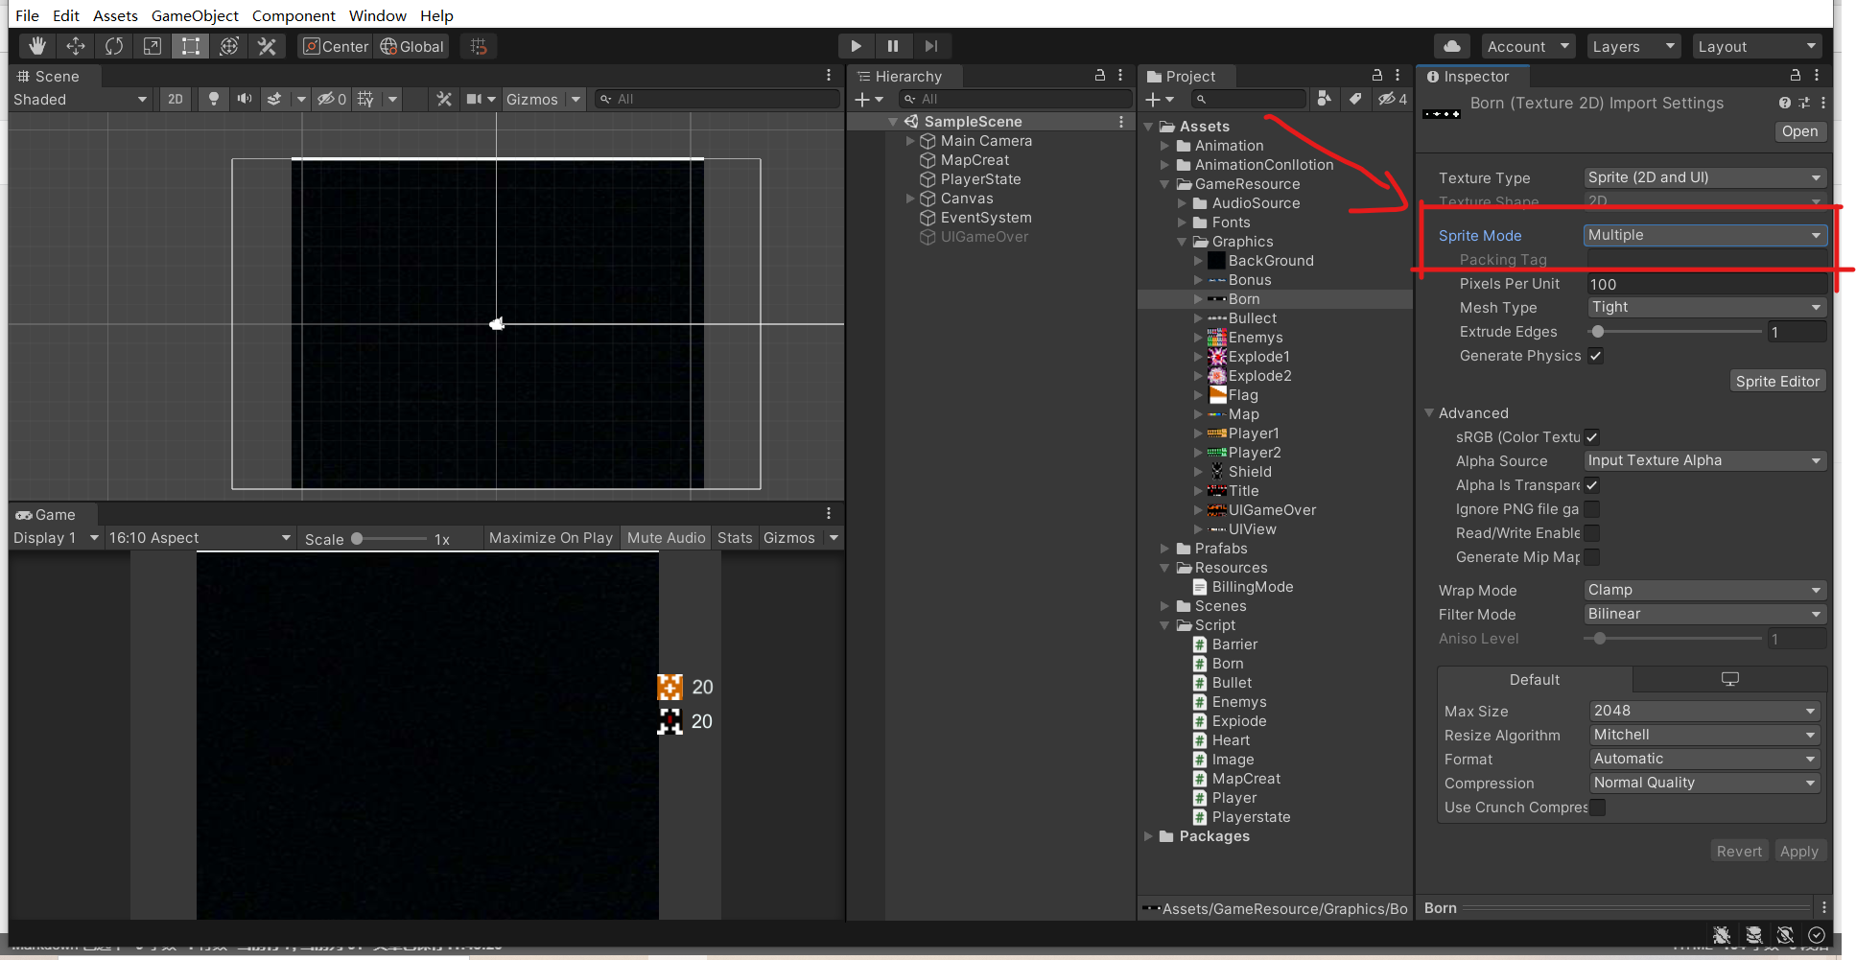Open the Component menu
The image size is (1856, 960).
294,15
